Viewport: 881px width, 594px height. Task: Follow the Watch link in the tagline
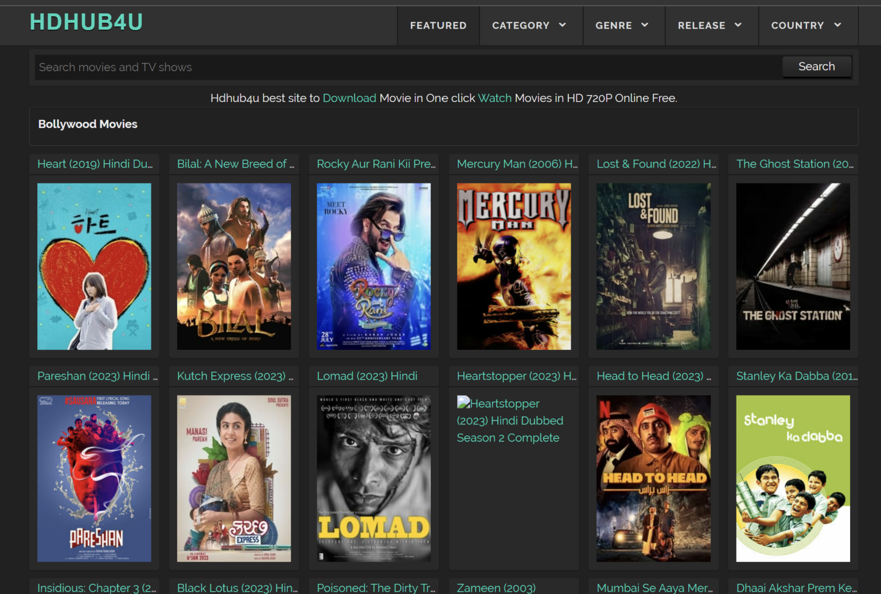coord(494,98)
